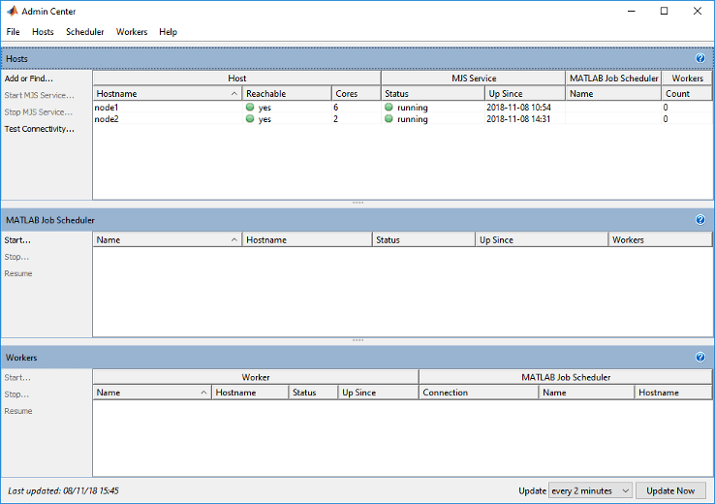Click node2 MJS running status indicator
The height and width of the screenshot is (504, 715).
coord(389,118)
